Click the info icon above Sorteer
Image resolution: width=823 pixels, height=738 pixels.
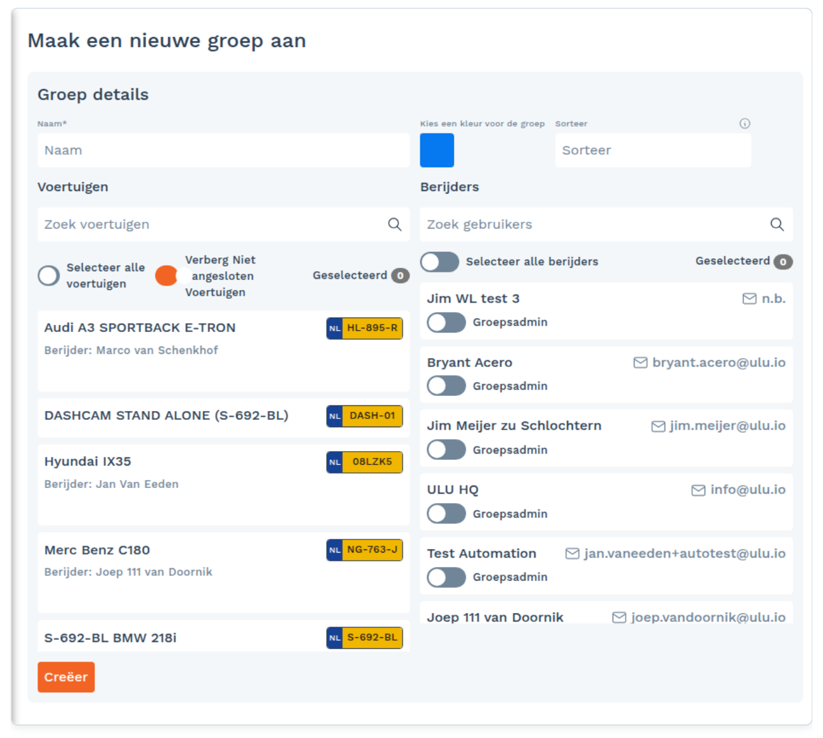tap(745, 123)
